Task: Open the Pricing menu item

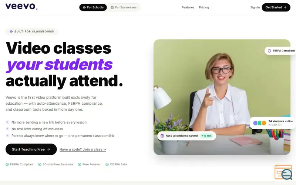Action: pos(204,7)
